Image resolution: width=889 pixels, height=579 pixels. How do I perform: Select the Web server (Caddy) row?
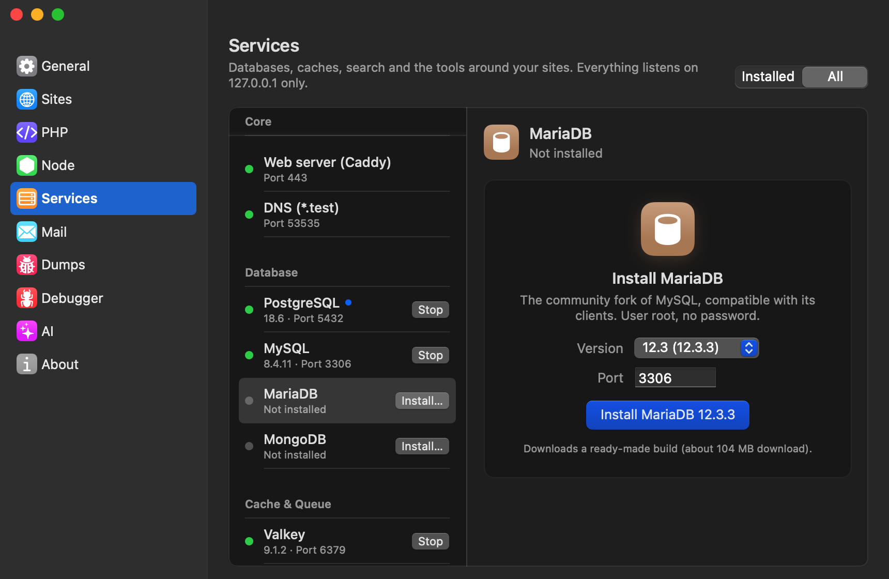(347, 169)
